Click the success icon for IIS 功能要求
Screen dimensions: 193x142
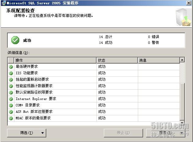coord(11,73)
